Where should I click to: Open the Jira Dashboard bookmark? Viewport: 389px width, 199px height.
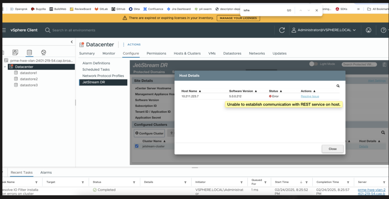tap(179, 9)
